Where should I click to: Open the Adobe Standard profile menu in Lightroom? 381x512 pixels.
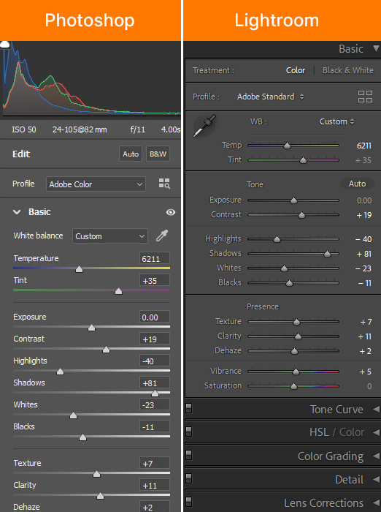tap(271, 97)
